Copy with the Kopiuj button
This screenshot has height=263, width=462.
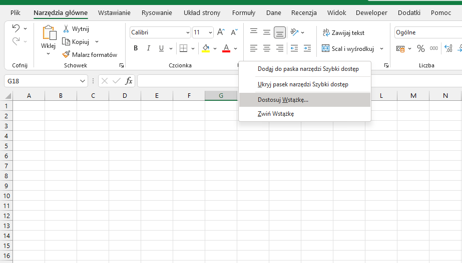pyautogui.click(x=76, y=42)
